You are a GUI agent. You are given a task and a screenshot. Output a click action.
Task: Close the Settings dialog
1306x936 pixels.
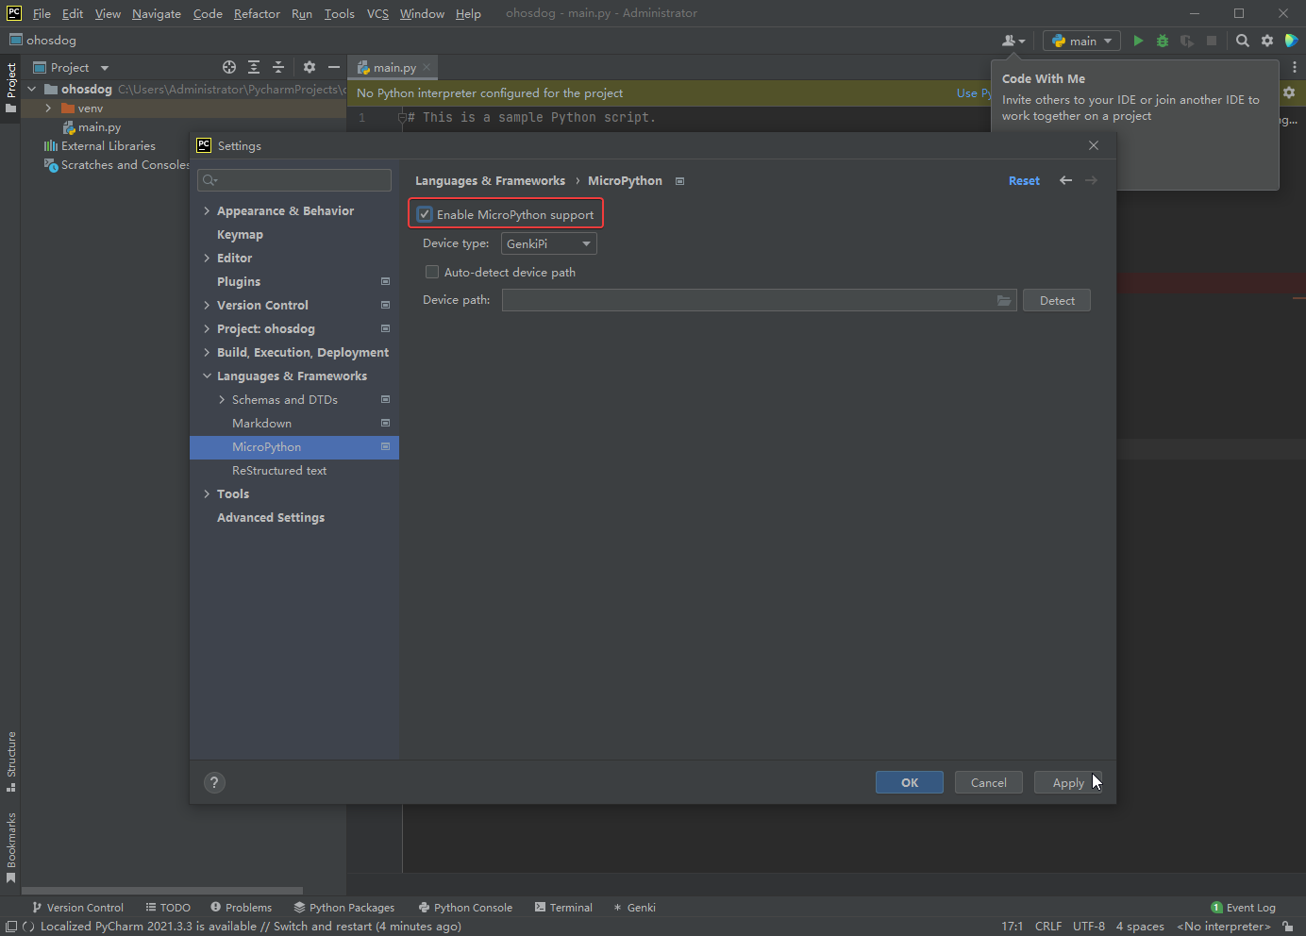(x=1094, y=145)
